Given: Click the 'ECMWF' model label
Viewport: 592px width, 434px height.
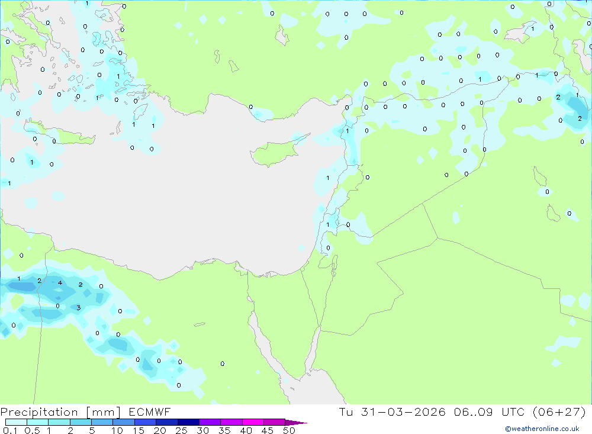Looking at the screenshot, I should [150, 412].
